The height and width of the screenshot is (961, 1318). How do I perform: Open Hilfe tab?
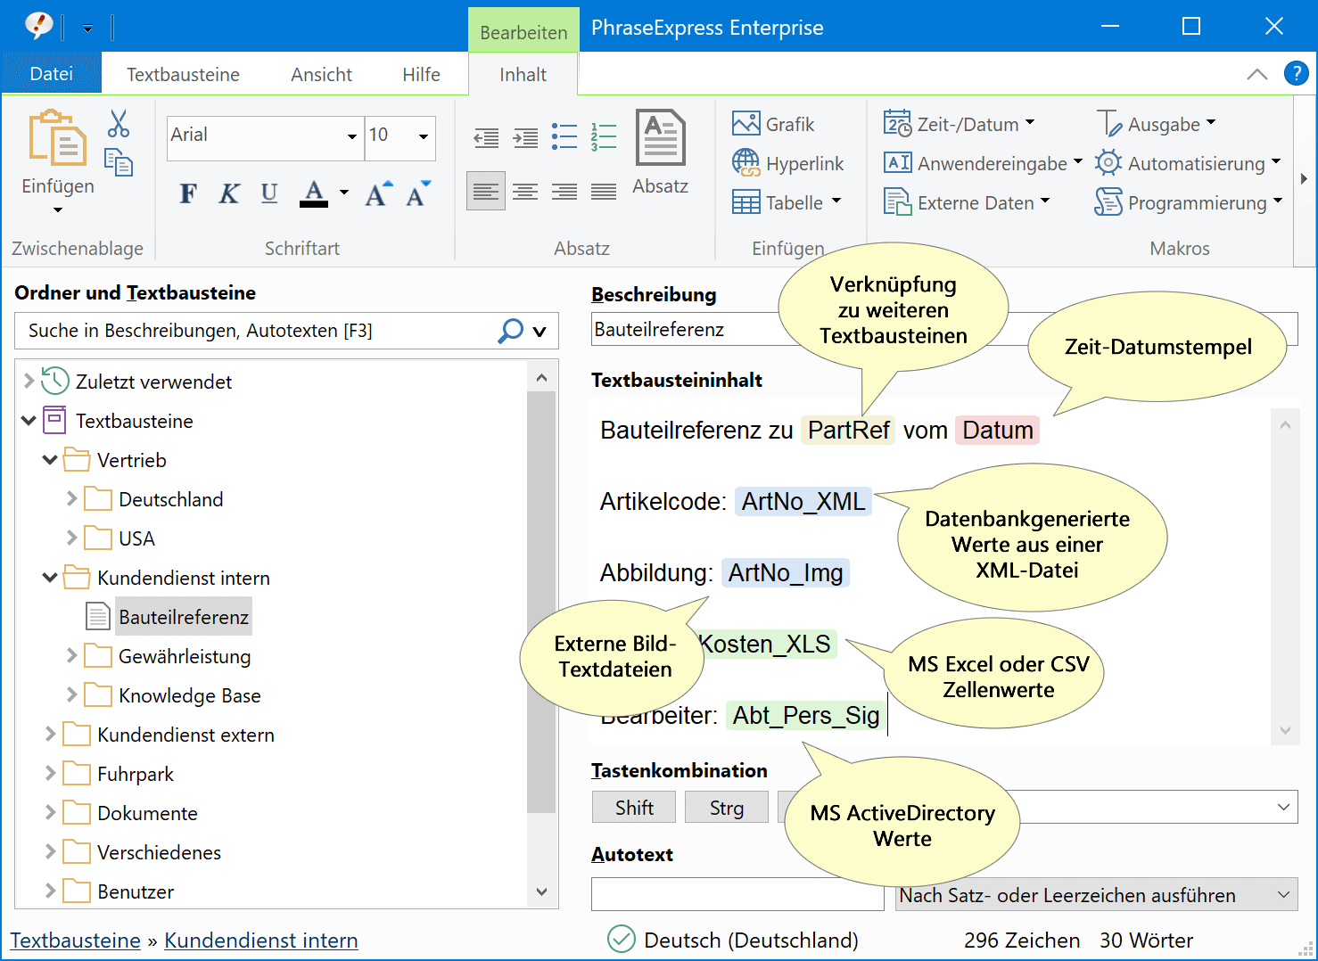[421, 75]
